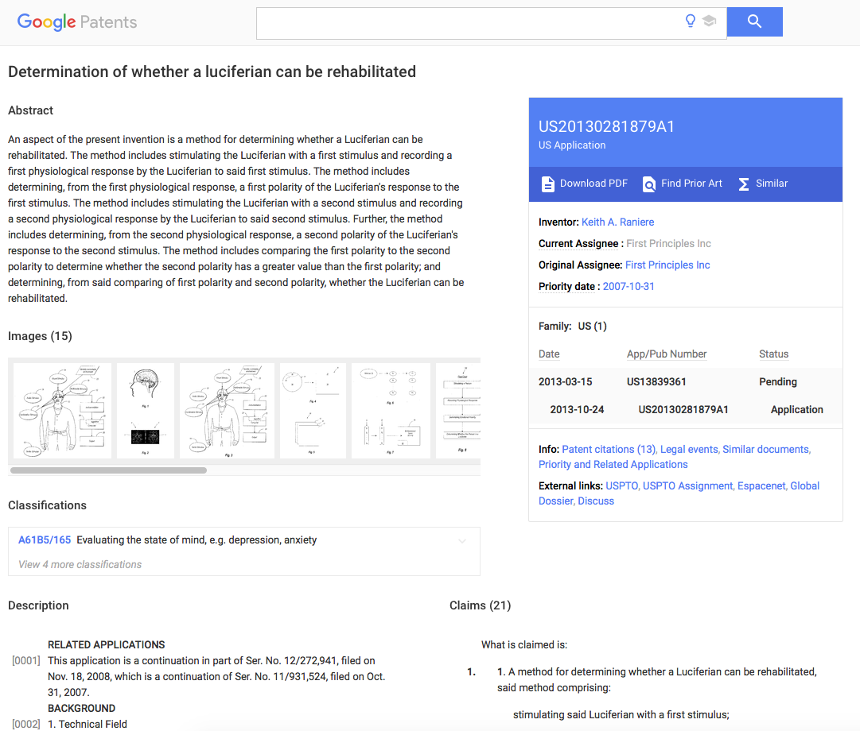Open inventor Keith A. Raniere link
Screen dimensions: 860x731
(x=617, y=222)
